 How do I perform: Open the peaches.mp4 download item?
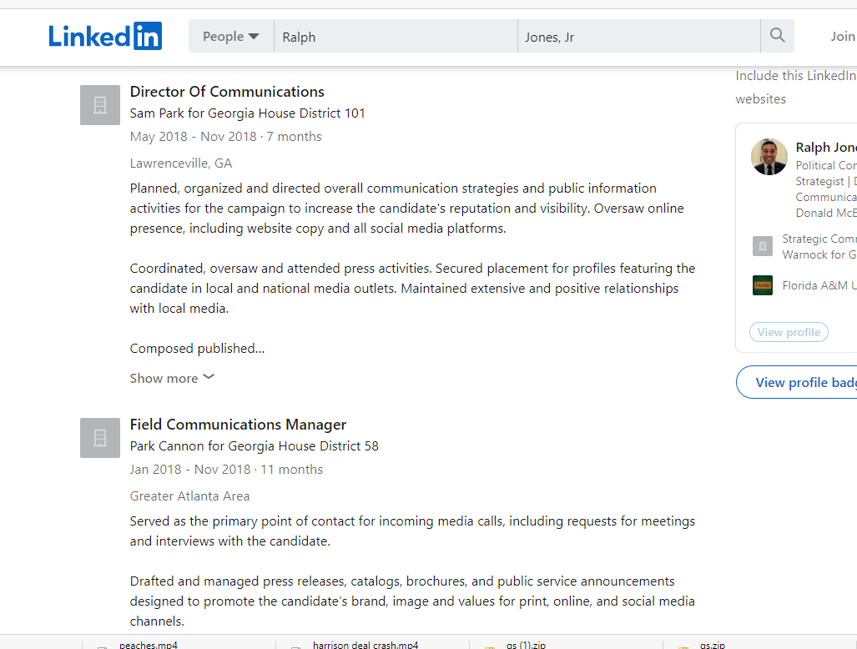pyautogui.click(x=149, y=645)
